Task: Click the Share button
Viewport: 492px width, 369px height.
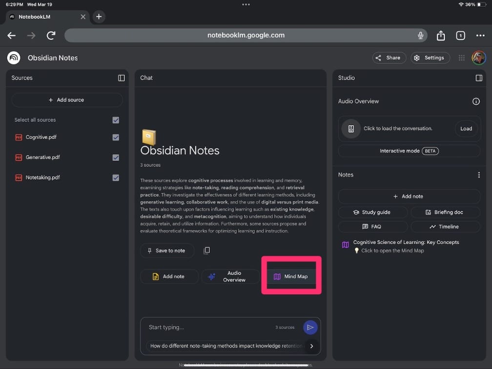Action: [389, 58]
